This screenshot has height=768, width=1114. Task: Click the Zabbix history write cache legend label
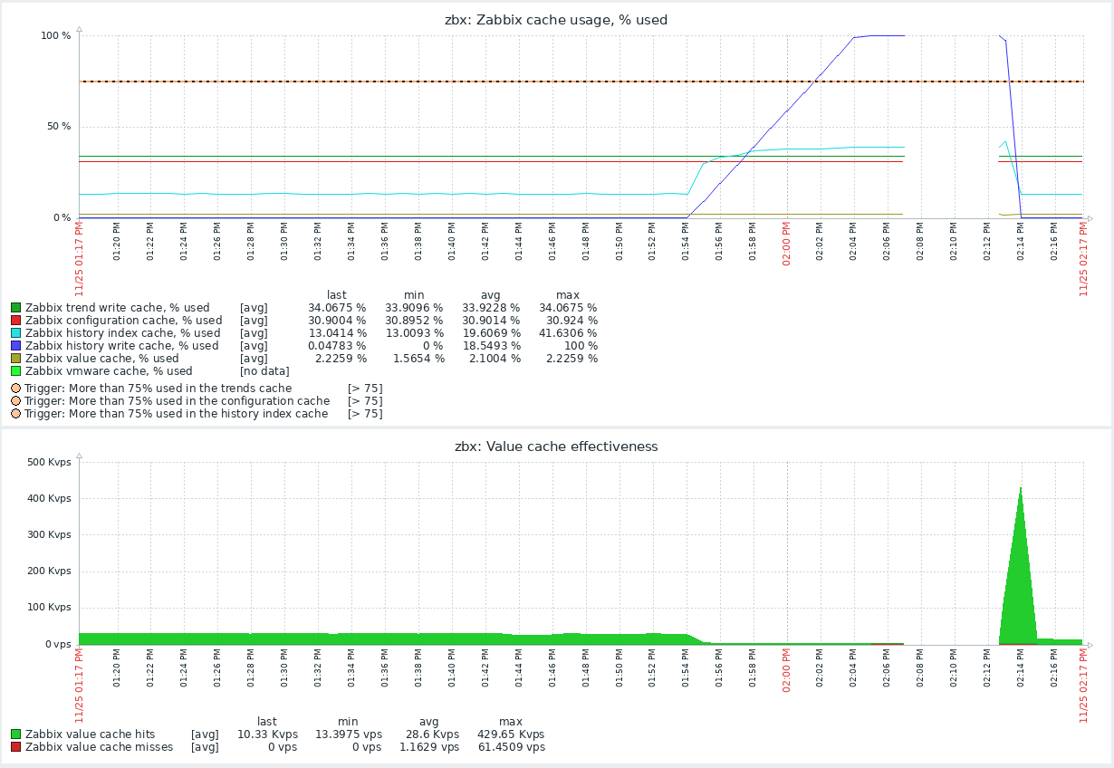121,346
